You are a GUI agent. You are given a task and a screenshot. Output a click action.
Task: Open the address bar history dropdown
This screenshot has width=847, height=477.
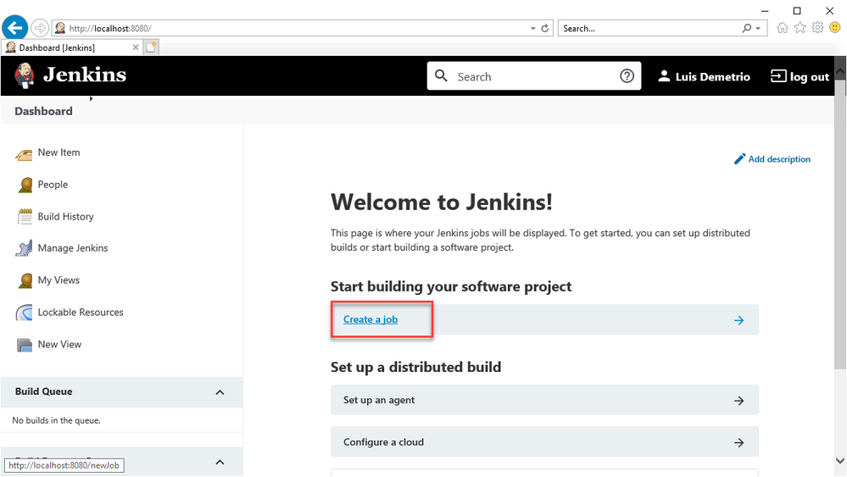point(532,28)
